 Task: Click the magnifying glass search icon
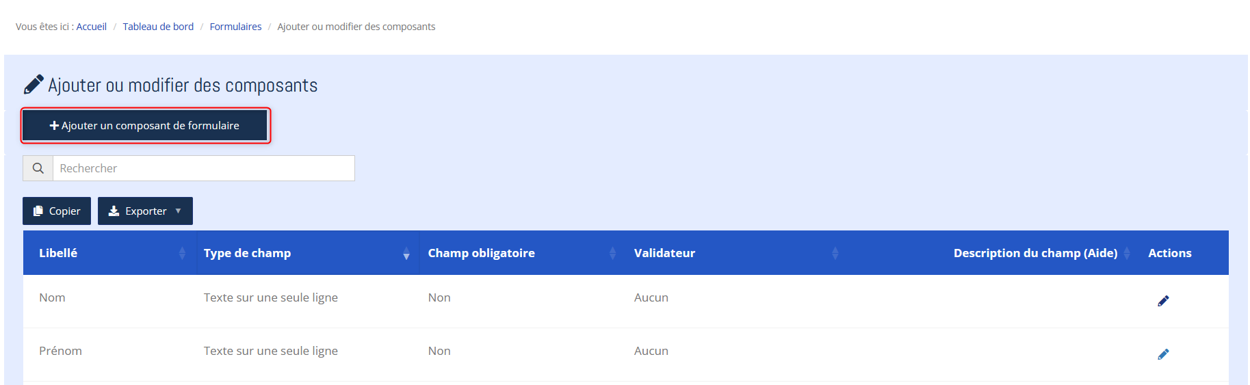pos(38,168)
